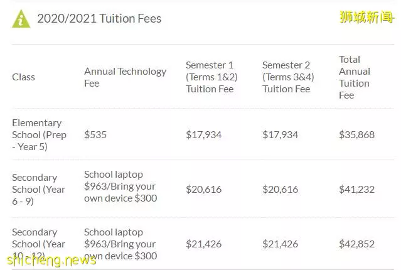Select the Total Annual Tuition Fee header
Image resolution: width=401 pixels, height=270 pixels.
coord(355,77)
